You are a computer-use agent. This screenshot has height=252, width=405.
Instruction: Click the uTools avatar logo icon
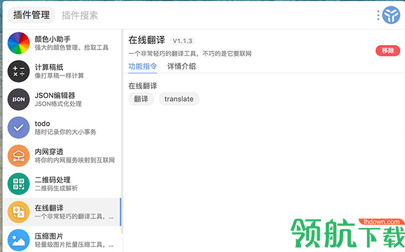click(391, 15)
